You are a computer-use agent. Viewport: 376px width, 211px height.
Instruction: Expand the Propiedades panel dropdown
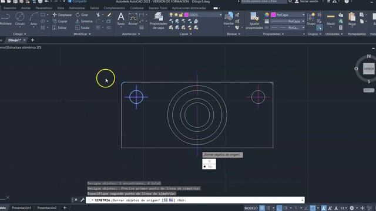(273, 34)
